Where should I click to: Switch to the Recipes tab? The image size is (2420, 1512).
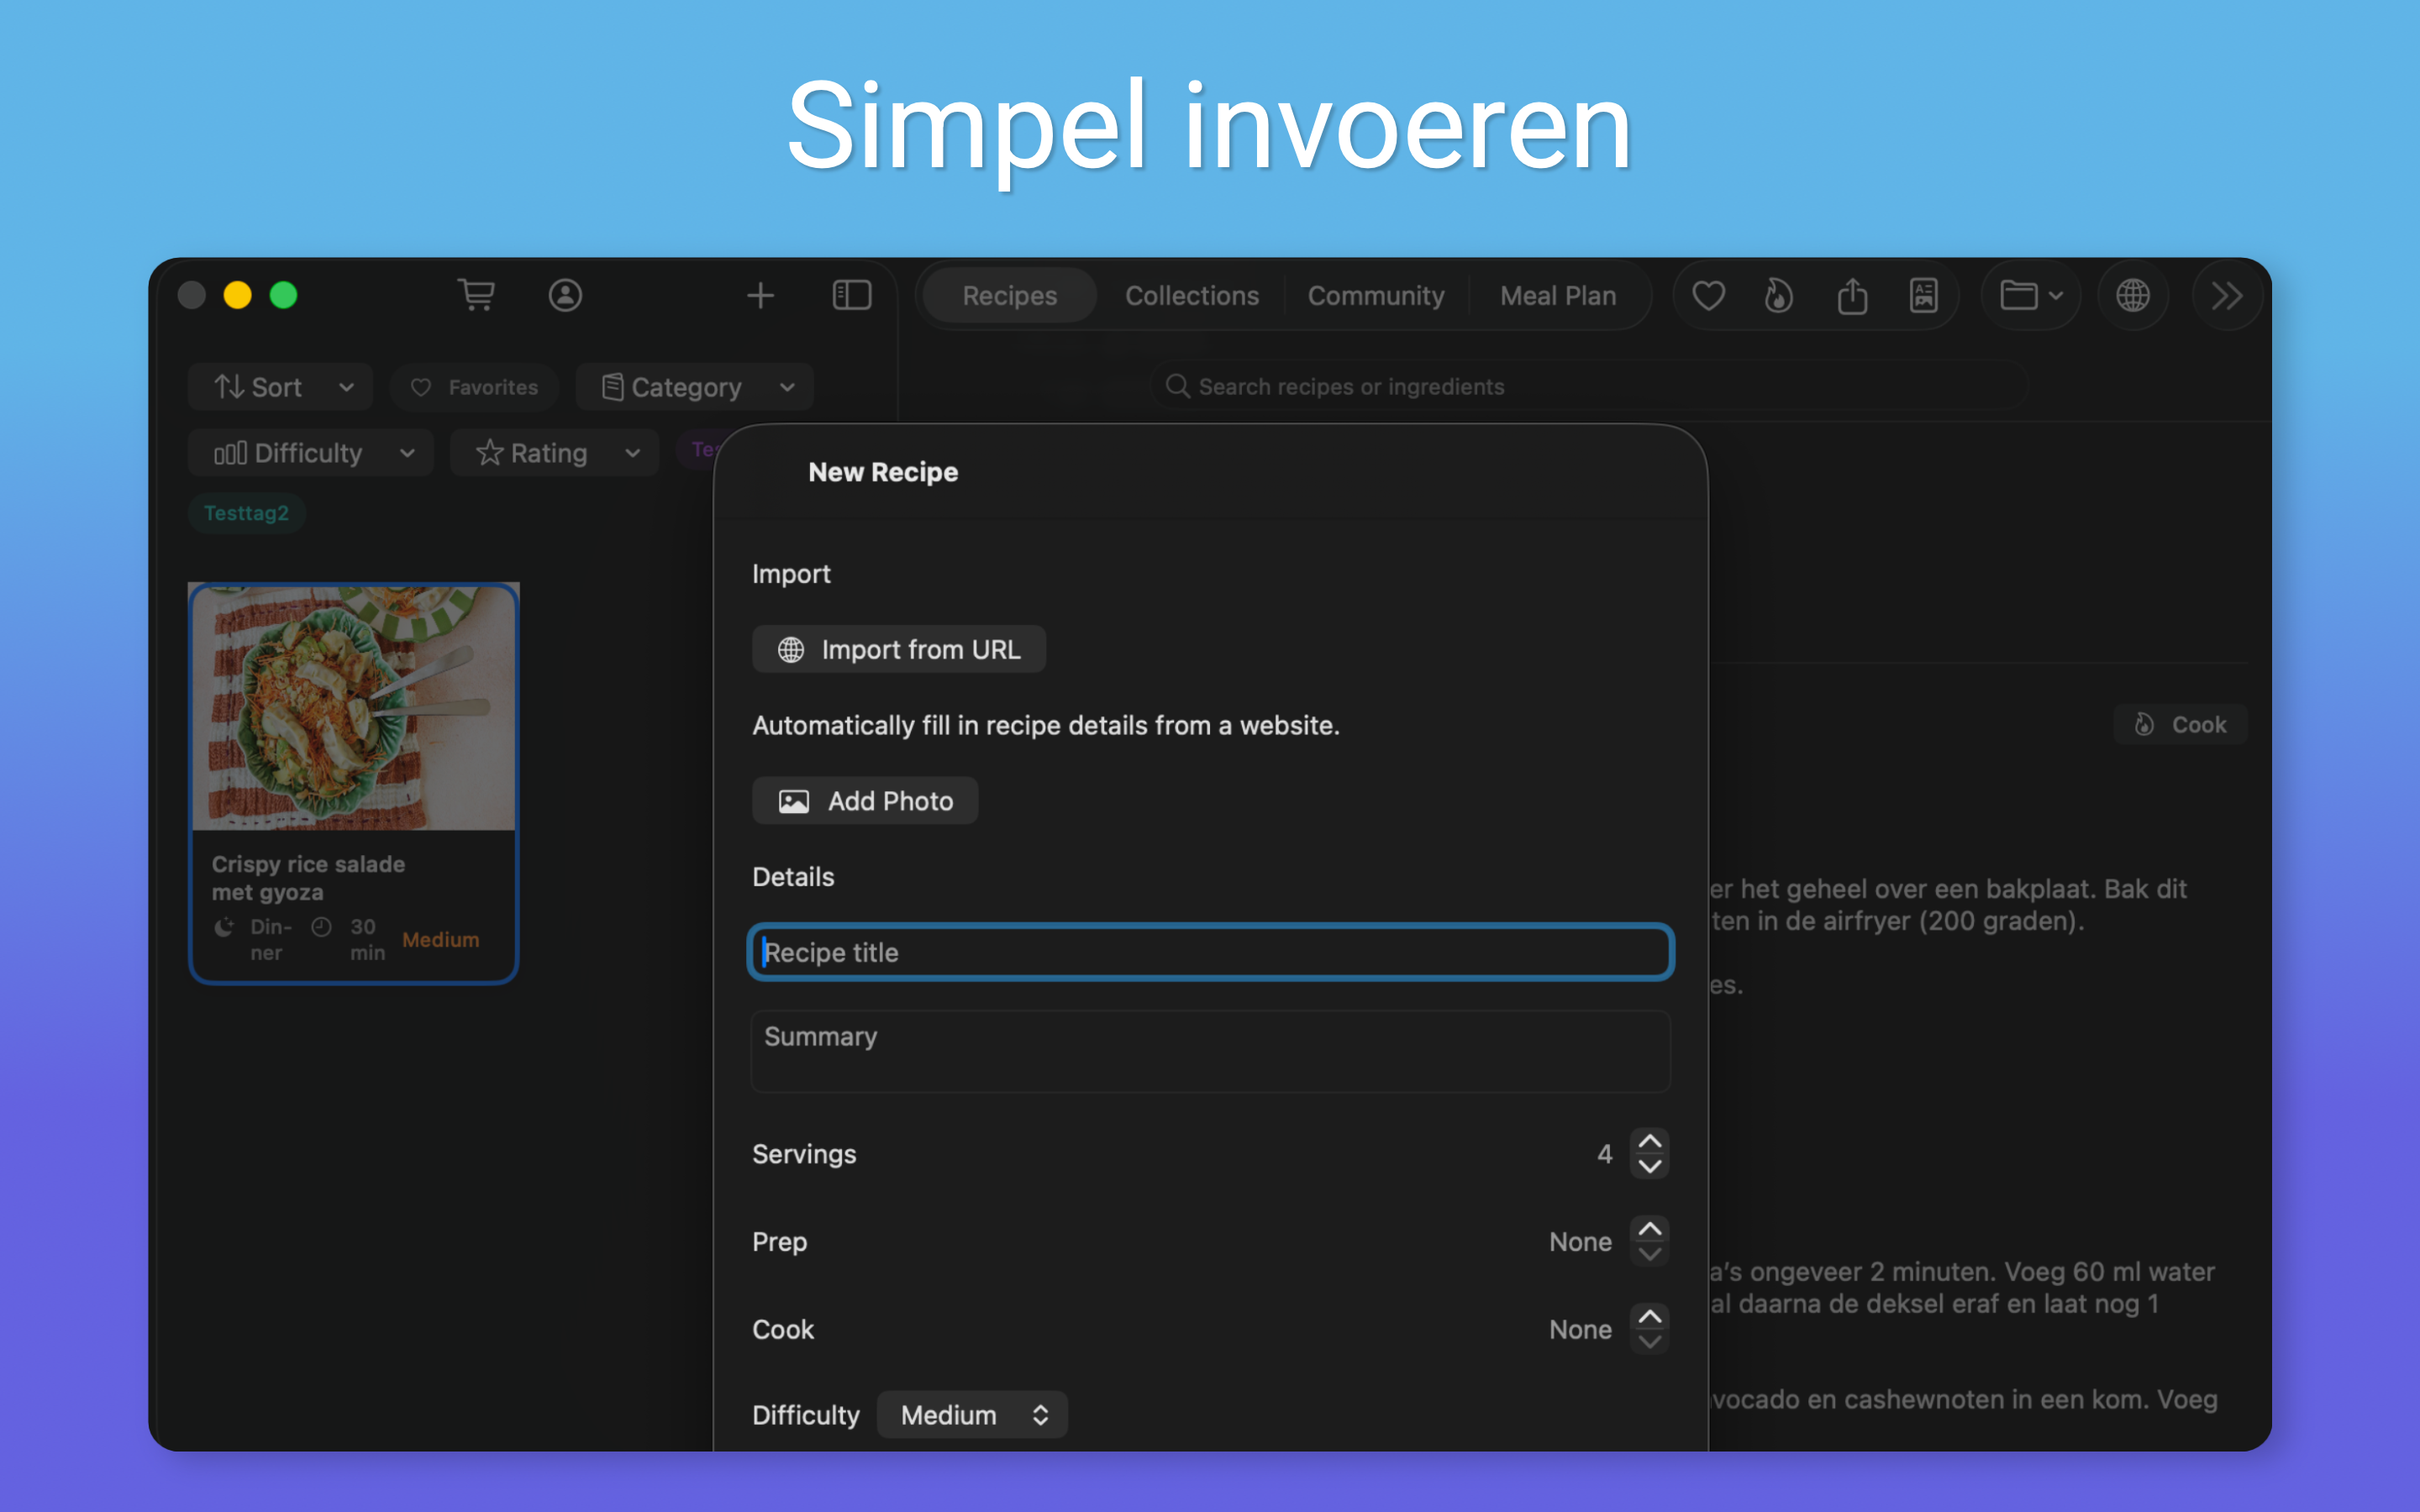(1009, 296)
